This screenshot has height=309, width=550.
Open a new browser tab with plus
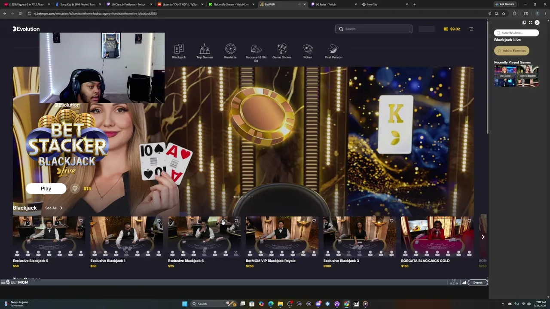pos(414,4)
